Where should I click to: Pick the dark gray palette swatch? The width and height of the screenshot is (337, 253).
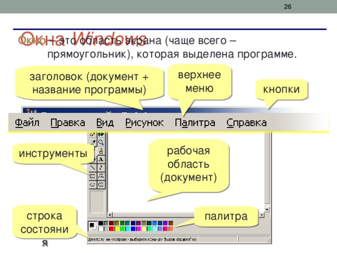tap(106, 223)
